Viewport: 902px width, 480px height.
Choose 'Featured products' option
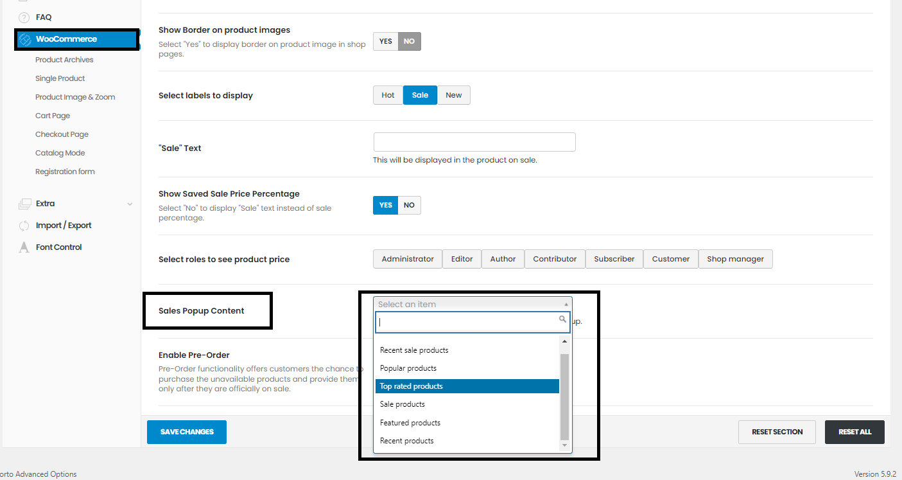[x=467, y=423]
